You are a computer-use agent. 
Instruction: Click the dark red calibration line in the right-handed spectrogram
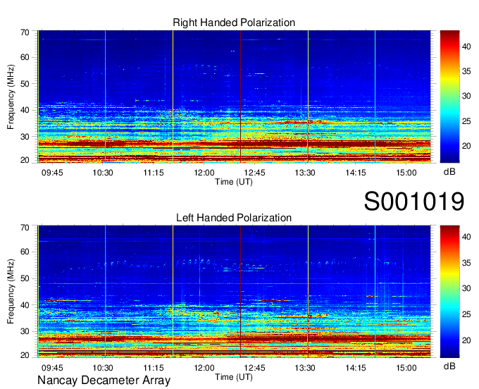[x=240, y=97]
